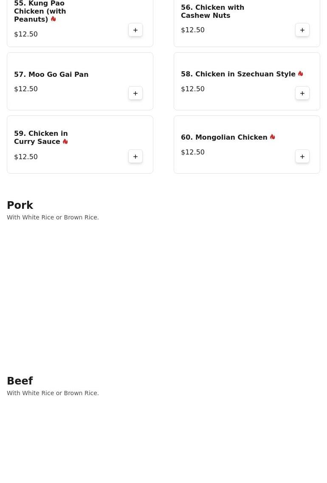Click the 55. Kung Pao Chicken title
The image size is (327, 483).
click(39, 11)
